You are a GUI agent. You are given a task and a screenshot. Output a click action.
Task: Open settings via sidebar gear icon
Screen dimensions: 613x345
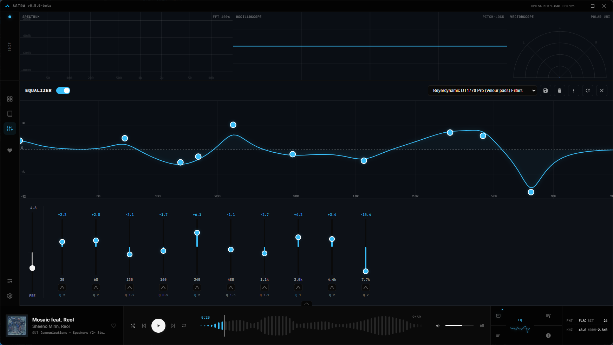[x=10, y=296]
